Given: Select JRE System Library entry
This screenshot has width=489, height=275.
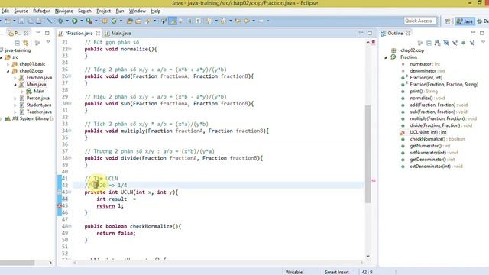Looking at the screenshot, I should (x=30, y=119).
